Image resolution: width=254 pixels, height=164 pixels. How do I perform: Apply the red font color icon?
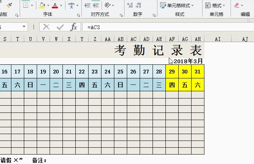coord(55,5)
